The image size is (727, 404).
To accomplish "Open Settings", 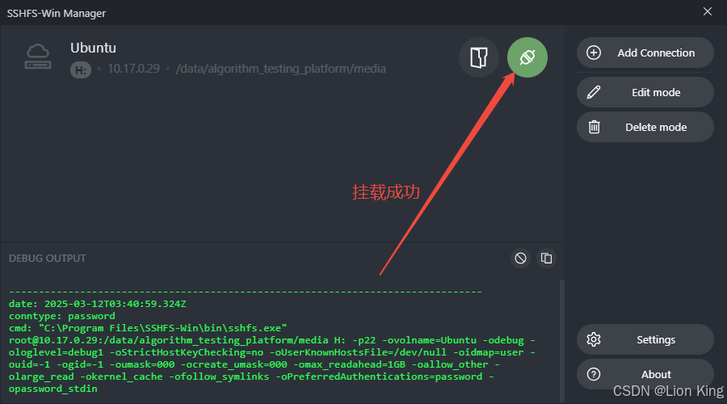I will (x=645, y=339).
